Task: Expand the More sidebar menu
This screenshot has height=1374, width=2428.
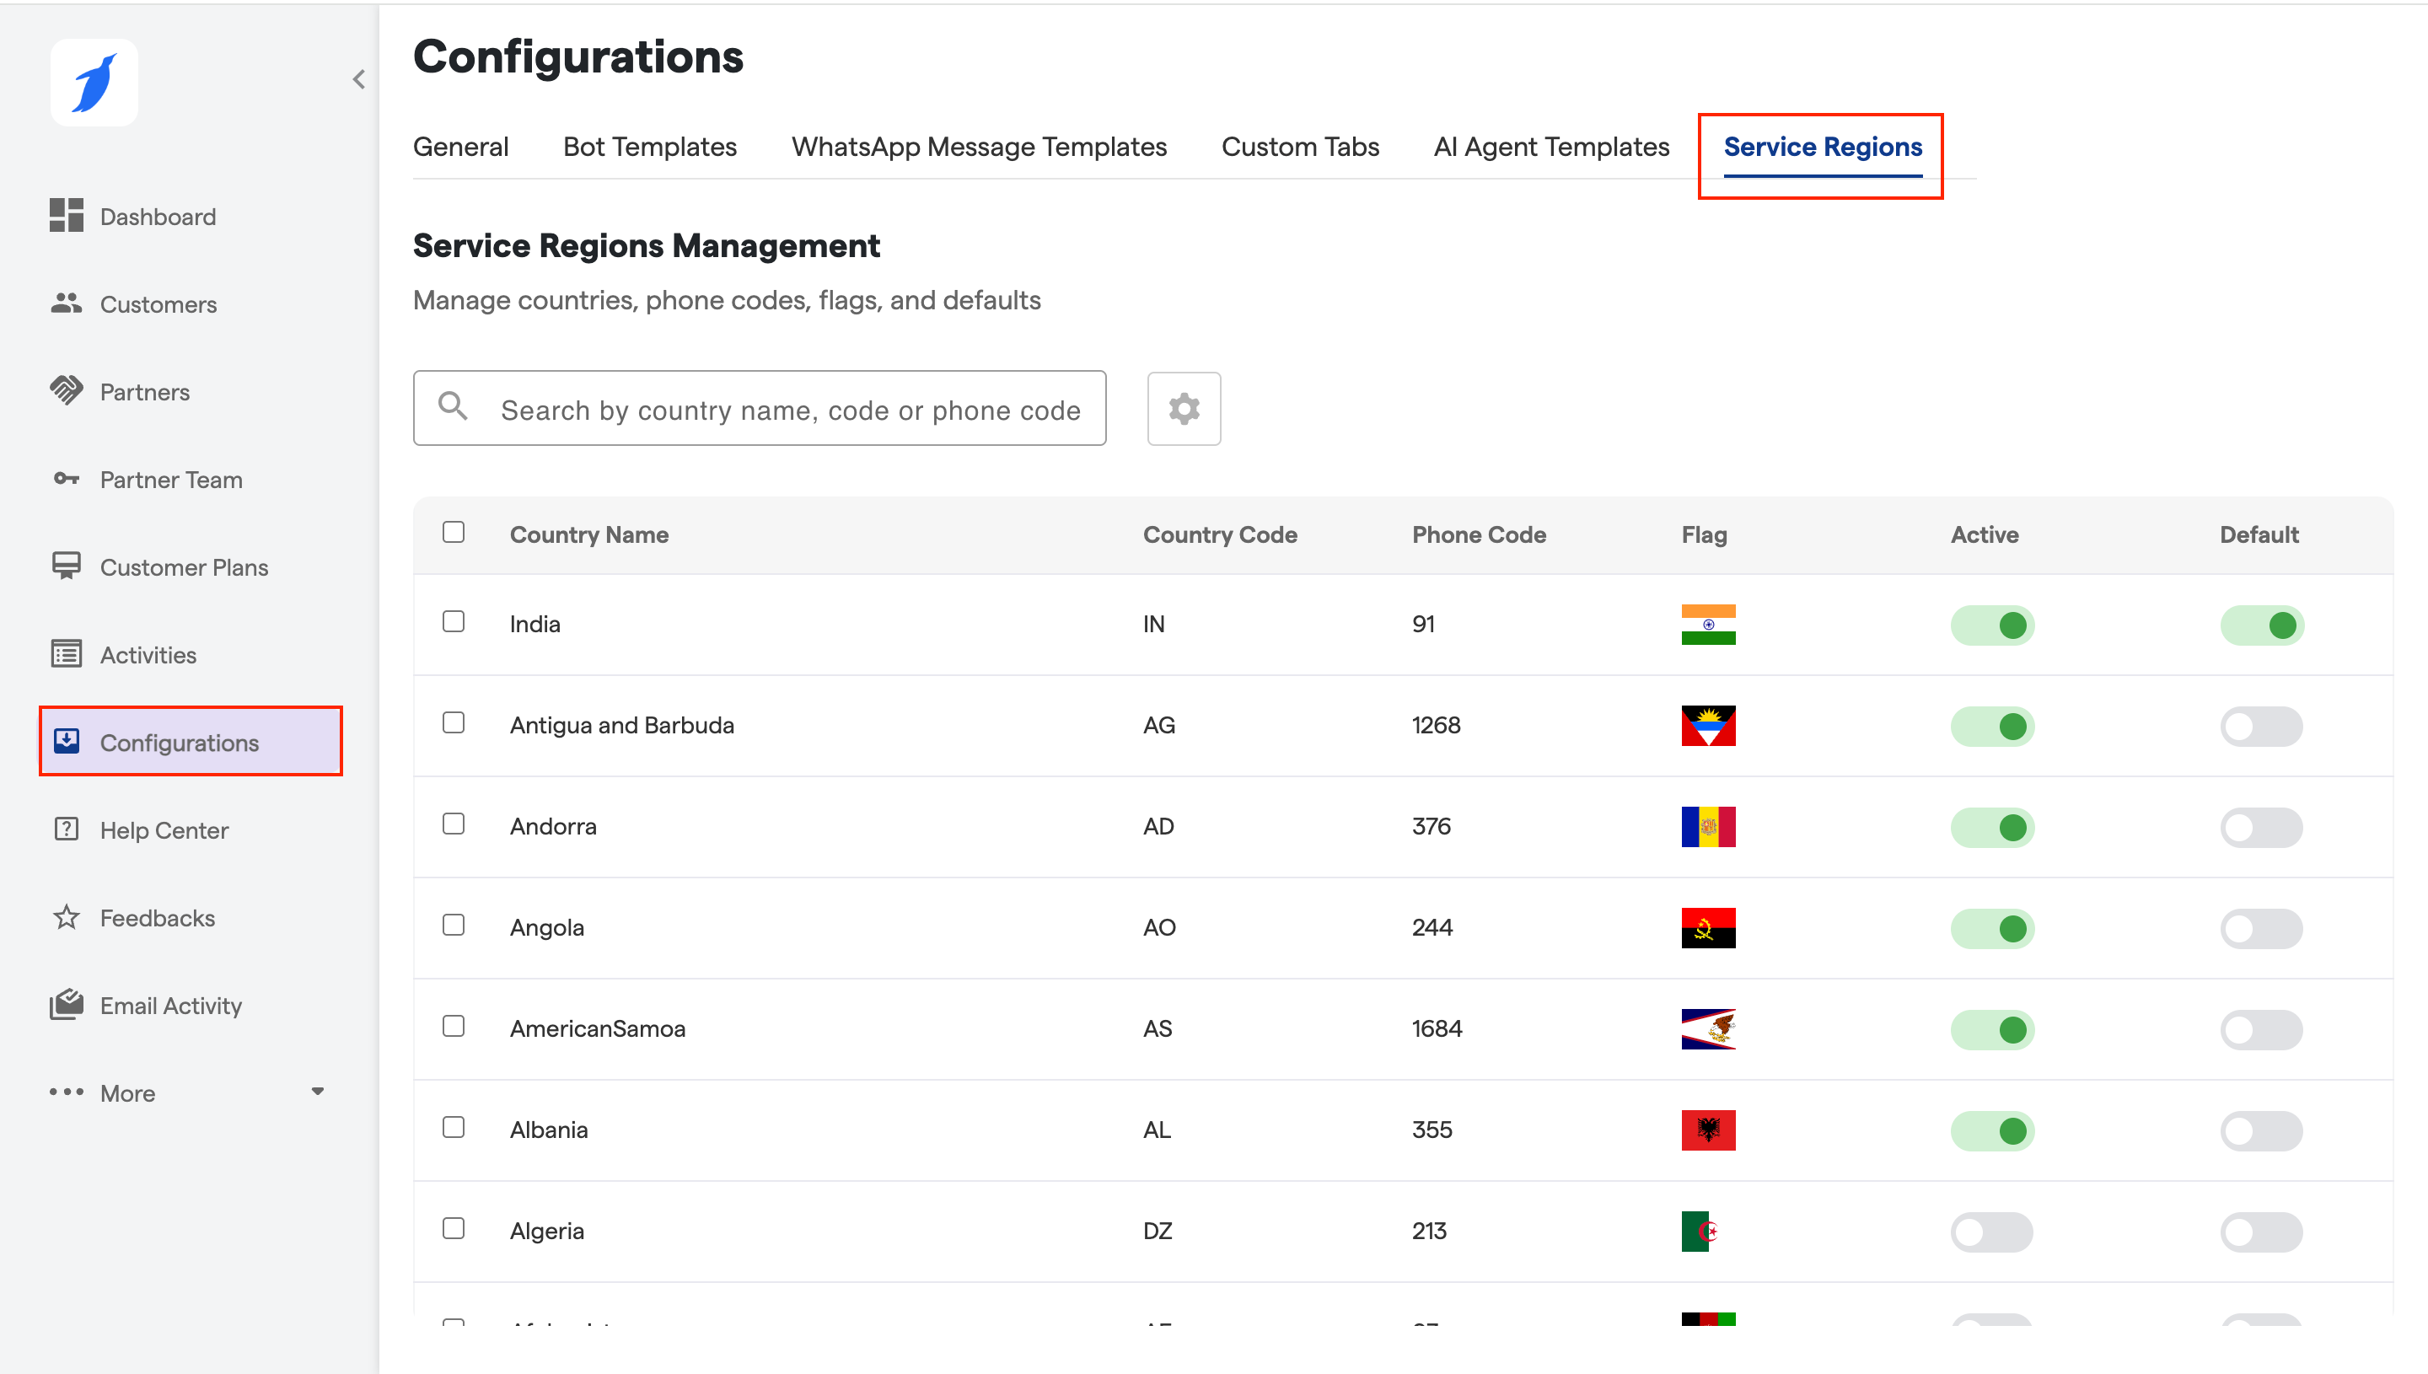Action: (x=187, y=1092)
